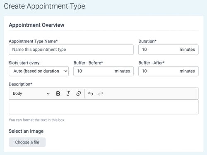The image size is (207, 155).
Task: Select the Duration minutes field
Action: (x=168, y=50)
